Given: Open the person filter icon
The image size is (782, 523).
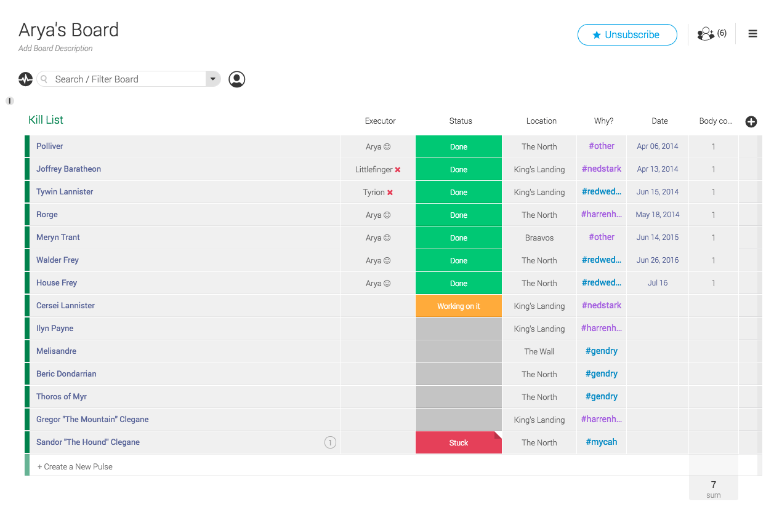Looking at the screenshot, I should (x=237, y=79).
